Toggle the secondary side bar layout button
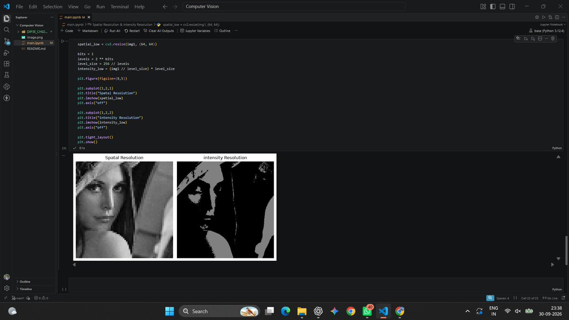Screen dimensions: 569x320 pos(512,7)
